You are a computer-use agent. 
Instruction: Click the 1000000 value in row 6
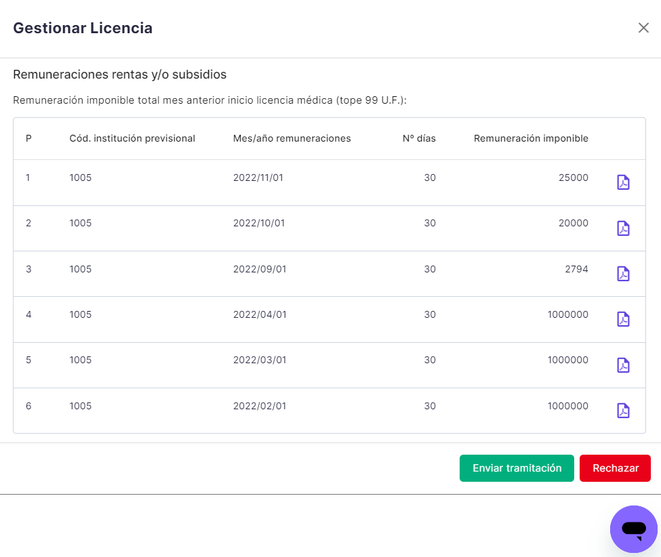(x=568, y=406)
